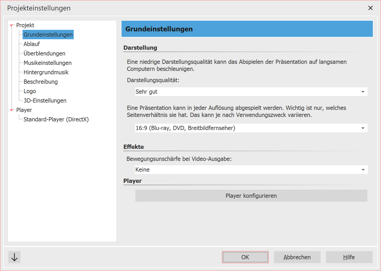381x271 pixels.
Task: Click the Projekt root node
Action: pos(25,25)
